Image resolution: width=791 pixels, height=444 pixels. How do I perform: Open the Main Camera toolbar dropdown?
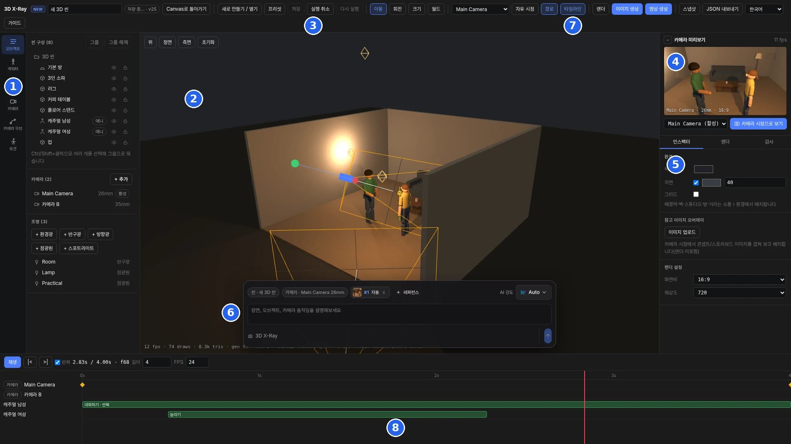click(480, 9)
